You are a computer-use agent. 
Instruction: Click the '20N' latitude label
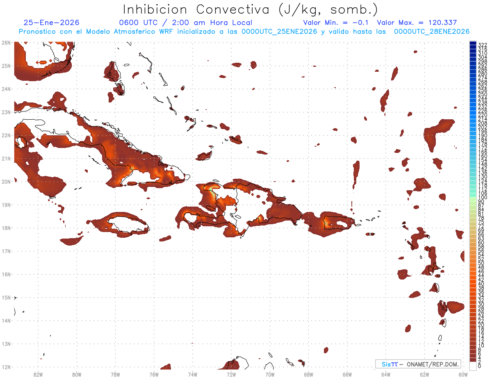[x=6, y=182]
